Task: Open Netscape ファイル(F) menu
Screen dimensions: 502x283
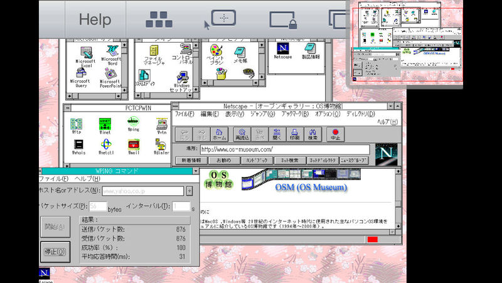Action: coord(184,114)
